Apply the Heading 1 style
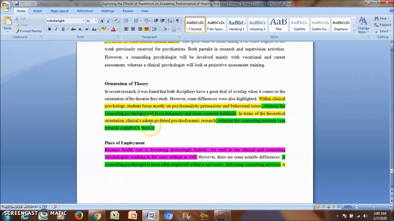This screenshot has height=221, width=394. tap(237, 25)
